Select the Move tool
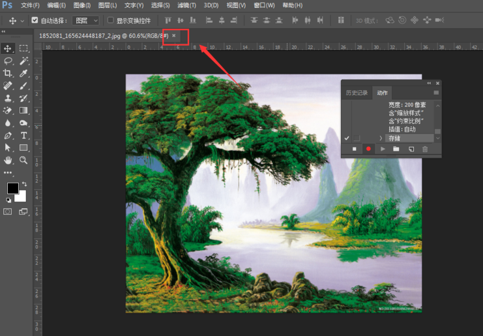Viewport: 483px width, 336px height. click(x=8, y=48)
